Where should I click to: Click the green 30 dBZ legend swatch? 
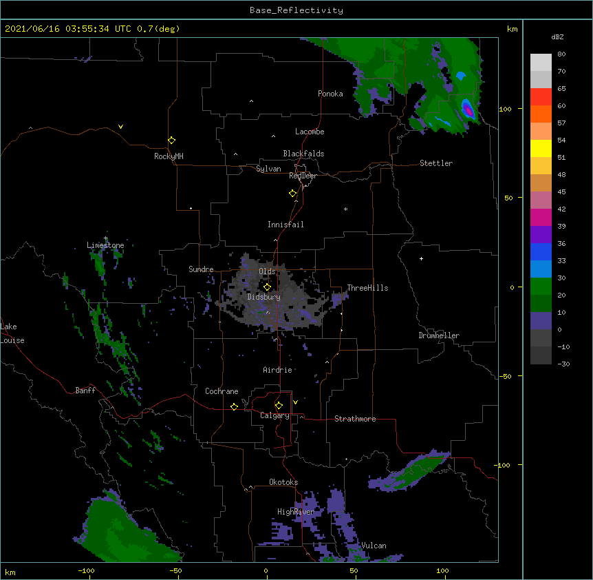[541, 287]
